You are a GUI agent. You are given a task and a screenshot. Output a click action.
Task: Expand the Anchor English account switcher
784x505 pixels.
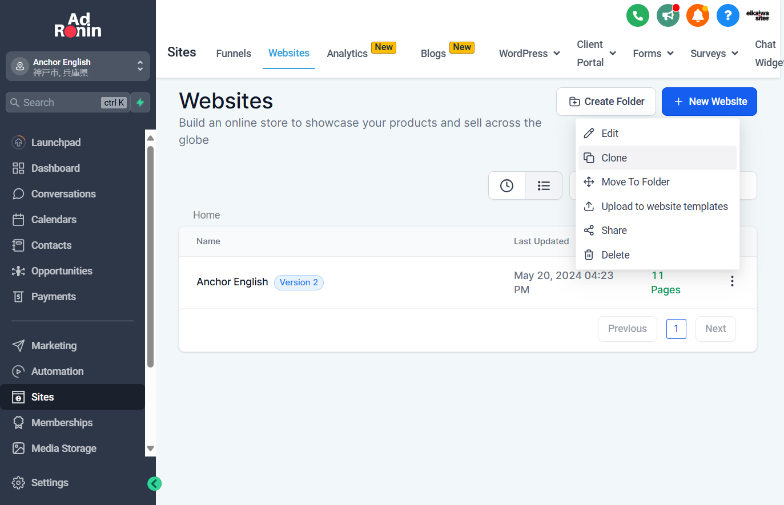coord(78,67)
